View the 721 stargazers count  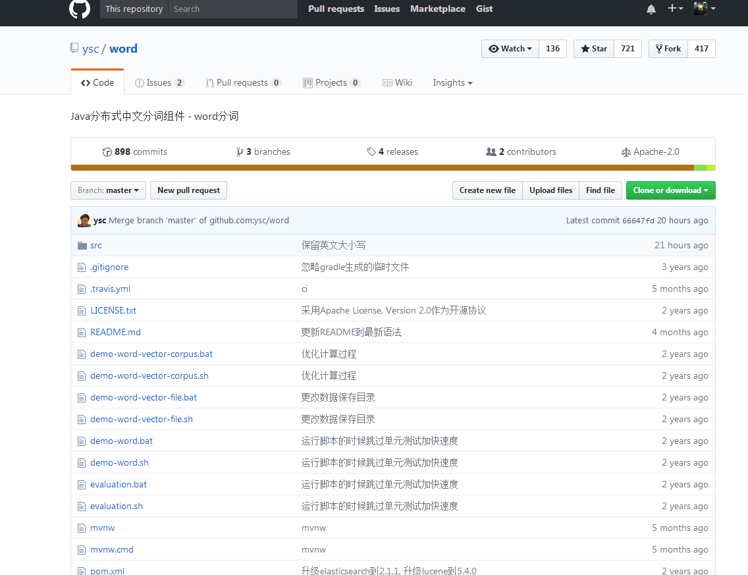point(628,49)
